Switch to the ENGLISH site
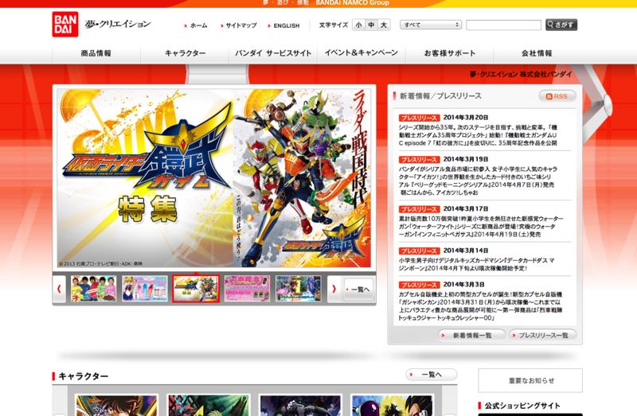Viewport: 637px width, 416px height. [283, 25]
